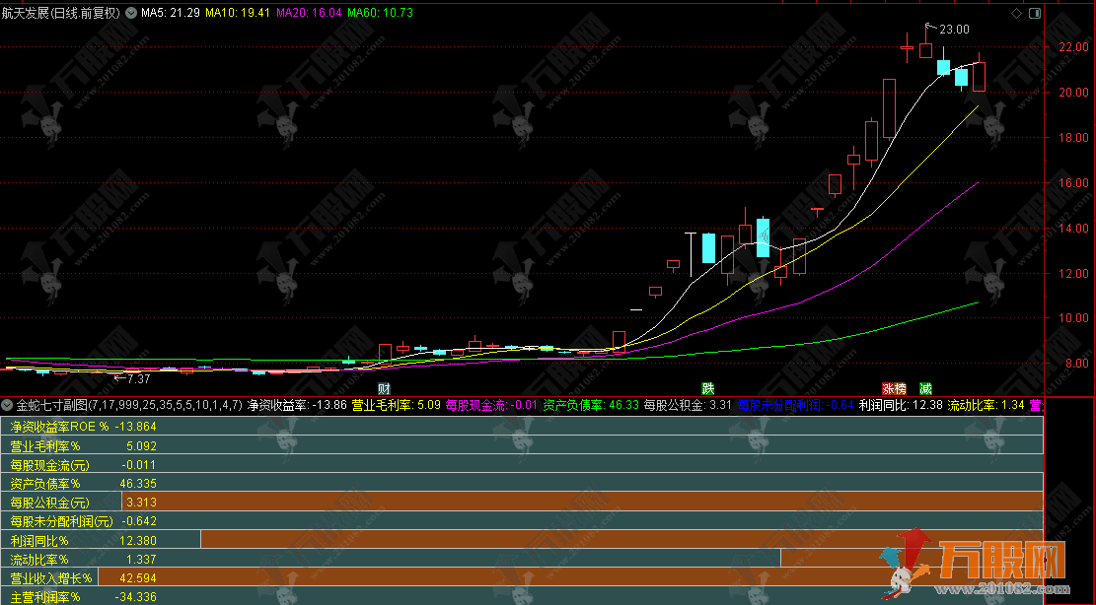Open the dropdown arrow beside 航天发展 chart title
Screen dimensions: 1096x605
point(130,14)
